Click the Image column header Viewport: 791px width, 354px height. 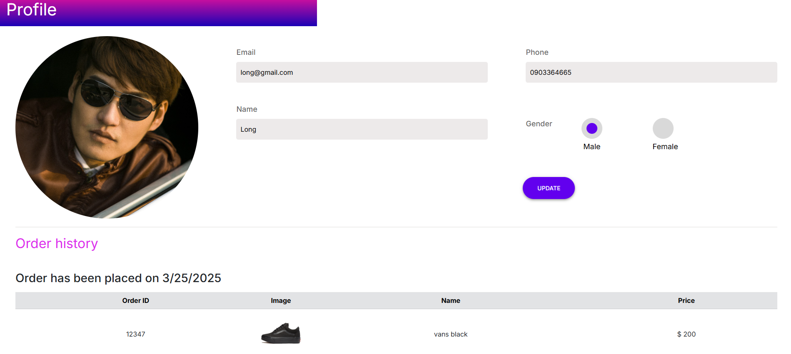(x=281, y=300)
